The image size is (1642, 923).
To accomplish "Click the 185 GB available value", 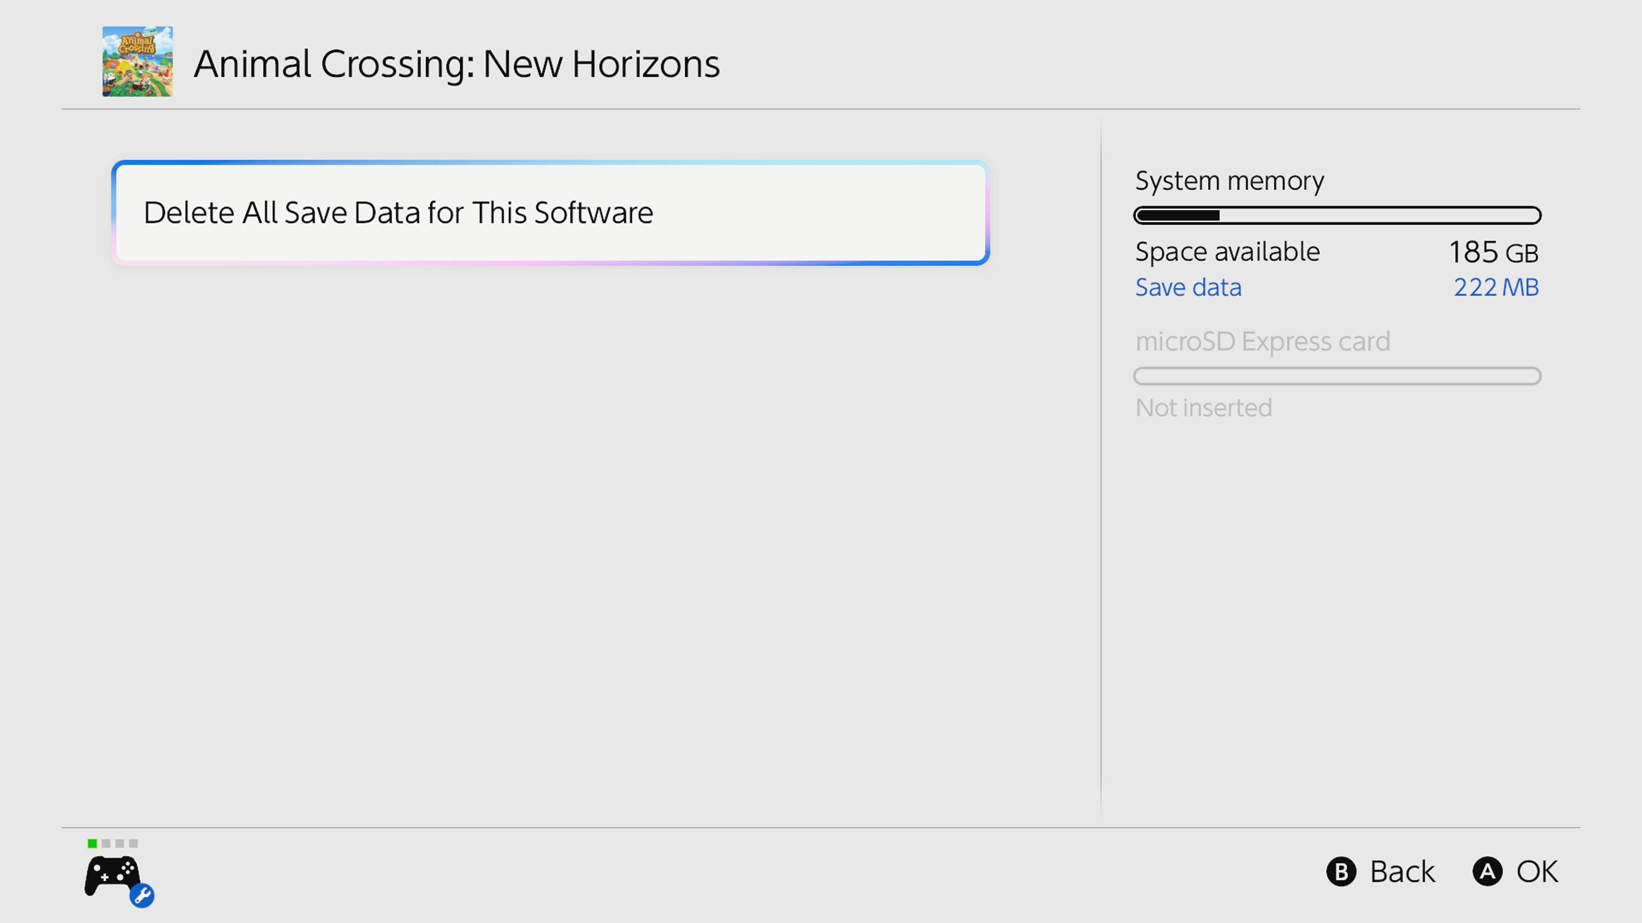I will tap(1494, 252).
